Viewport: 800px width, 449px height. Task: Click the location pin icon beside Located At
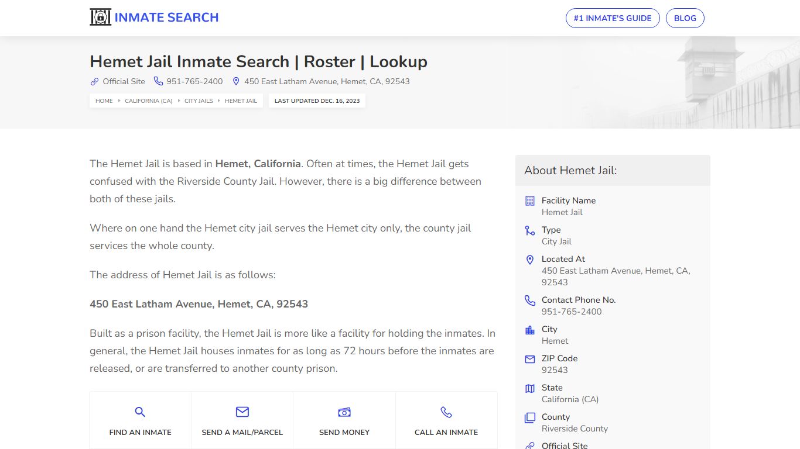point(530,260)
